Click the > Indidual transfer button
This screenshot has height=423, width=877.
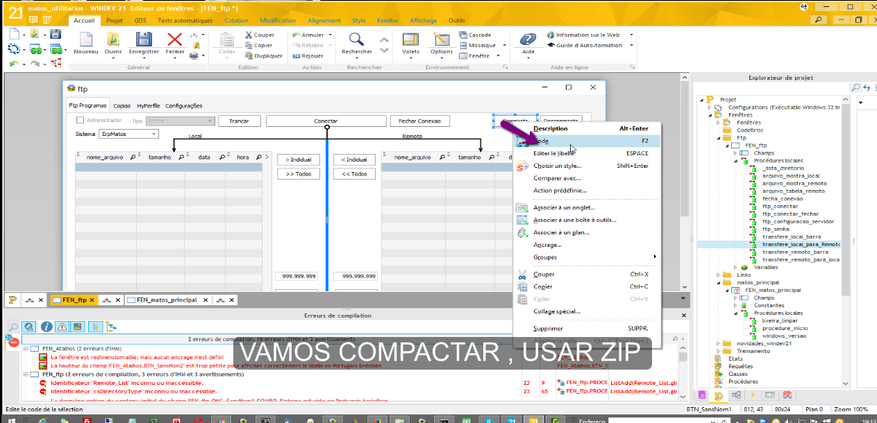299,159
